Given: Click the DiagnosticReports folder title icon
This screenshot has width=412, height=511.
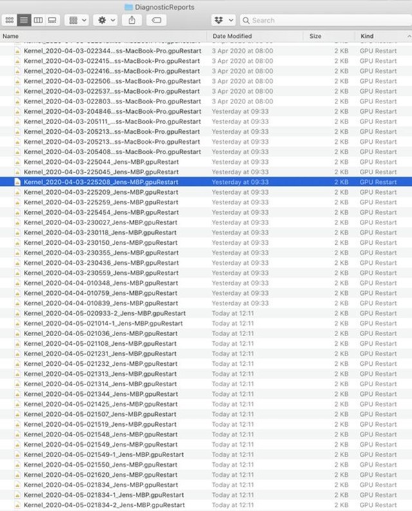Looking at the screenshot, I should (129, 7).
